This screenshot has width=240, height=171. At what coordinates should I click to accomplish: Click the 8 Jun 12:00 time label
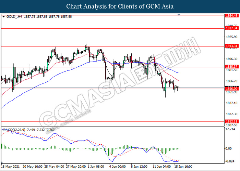coord(140,167)
